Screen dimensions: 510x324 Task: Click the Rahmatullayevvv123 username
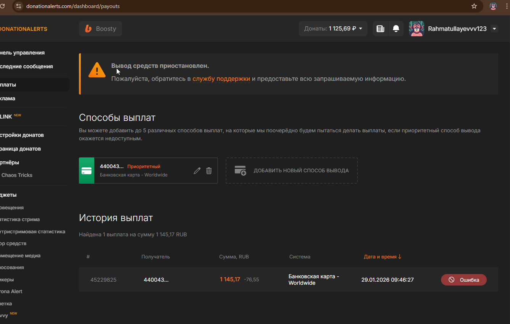tap(457, 29)
